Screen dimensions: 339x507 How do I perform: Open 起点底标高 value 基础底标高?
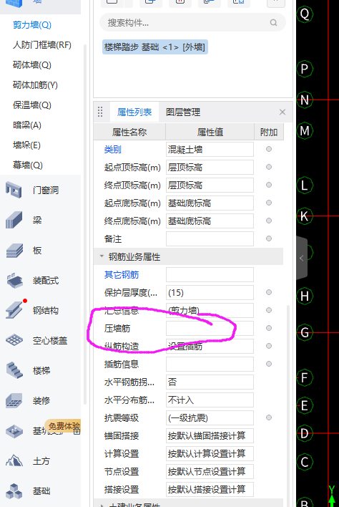pyautogui.click(x=210, y=203)
